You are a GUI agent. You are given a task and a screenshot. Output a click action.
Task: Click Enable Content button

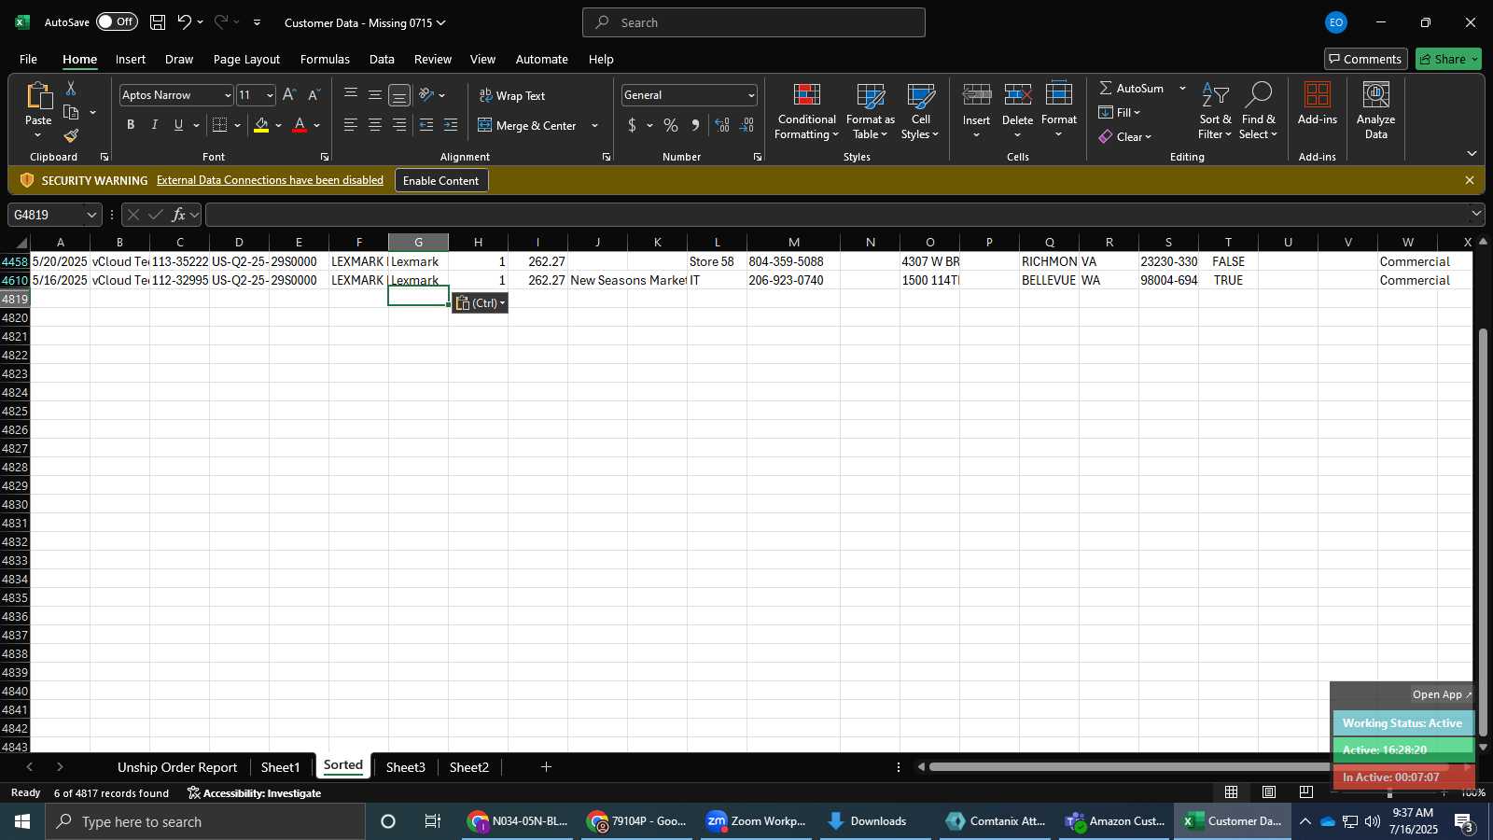[441, 180]
